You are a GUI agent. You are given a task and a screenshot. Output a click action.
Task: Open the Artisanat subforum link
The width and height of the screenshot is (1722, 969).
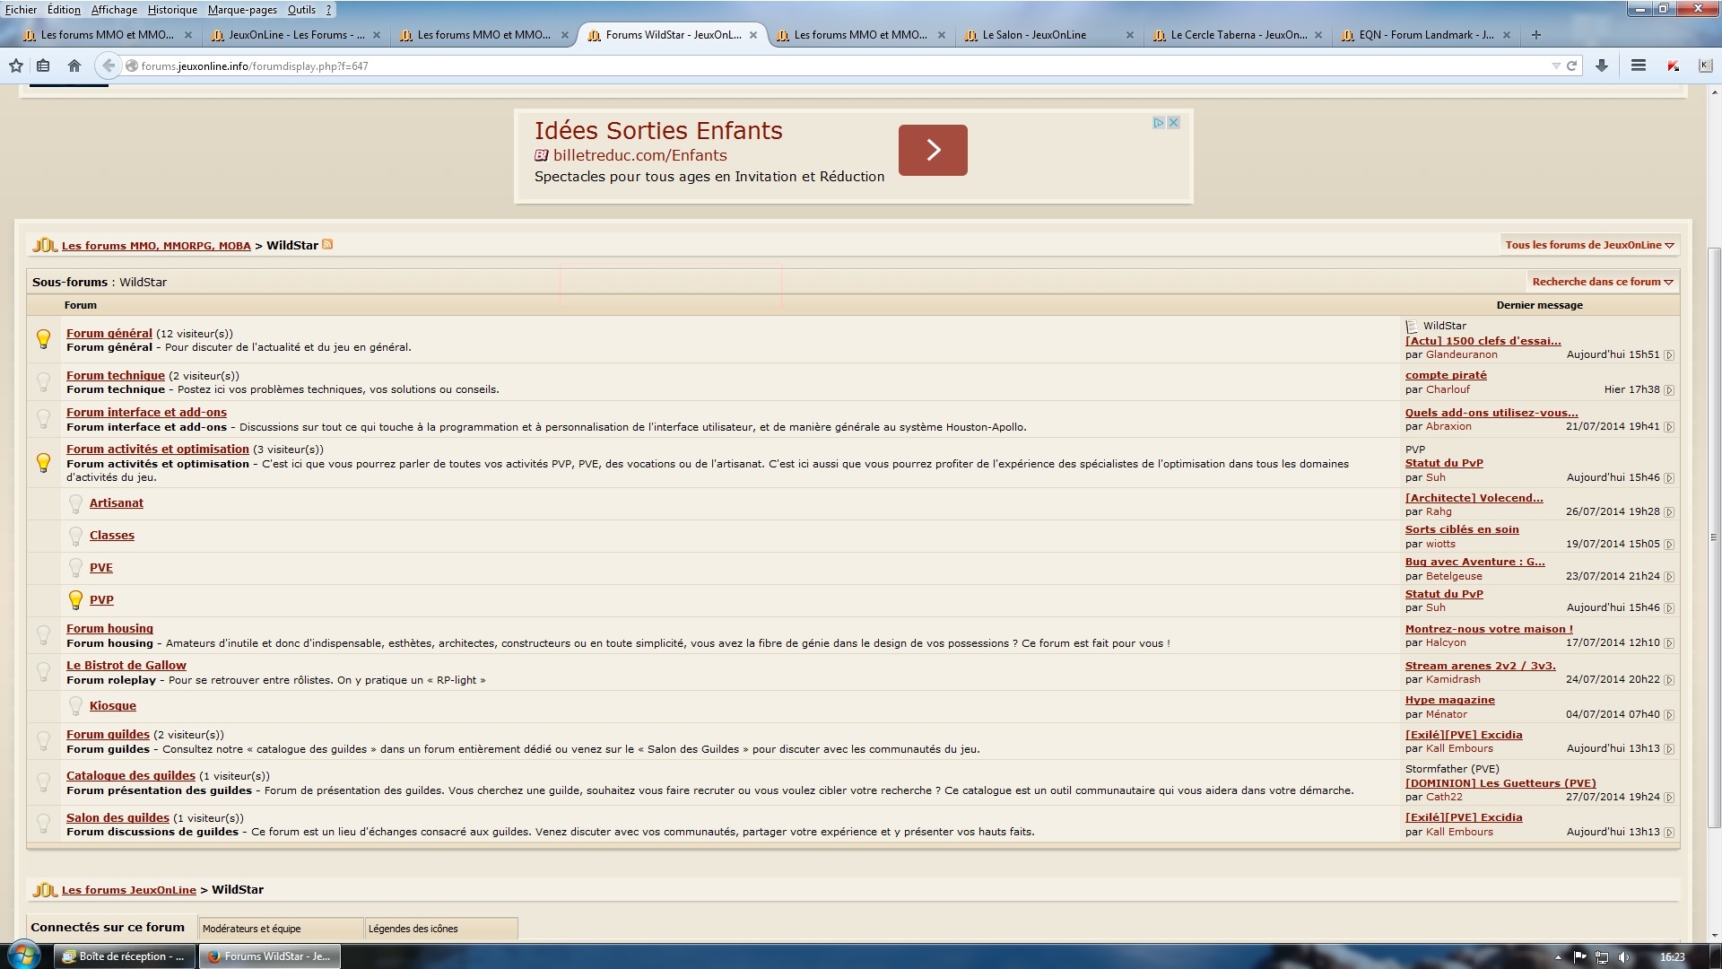tap(117, 503)
